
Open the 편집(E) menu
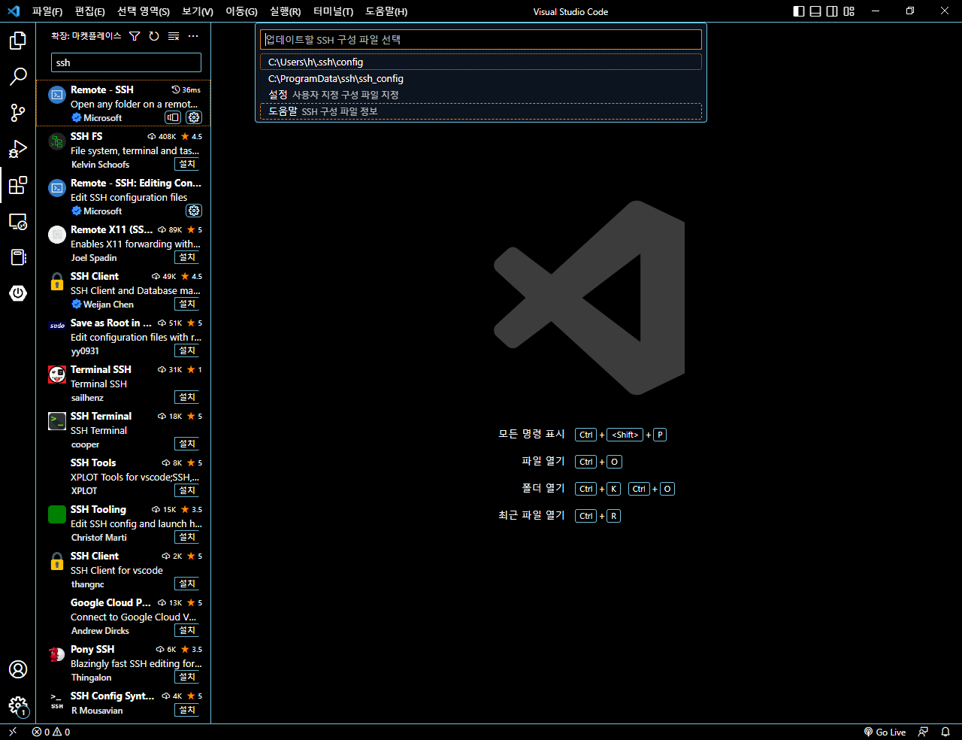pos(89,11)
